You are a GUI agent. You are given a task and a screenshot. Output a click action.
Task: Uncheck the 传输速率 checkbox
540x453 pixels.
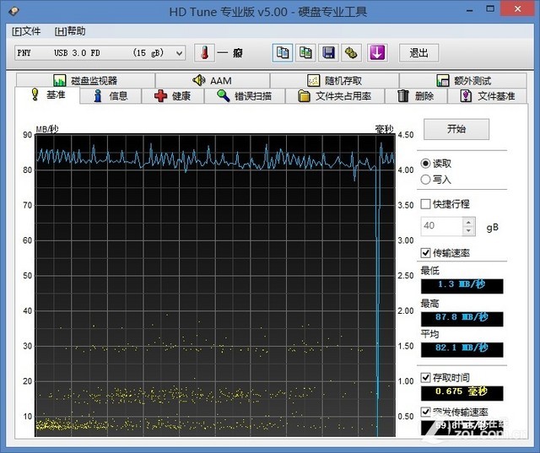click(426, 252)
